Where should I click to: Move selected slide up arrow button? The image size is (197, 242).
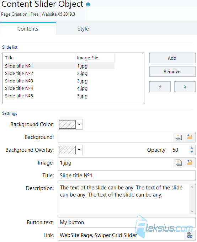point(160,87)
